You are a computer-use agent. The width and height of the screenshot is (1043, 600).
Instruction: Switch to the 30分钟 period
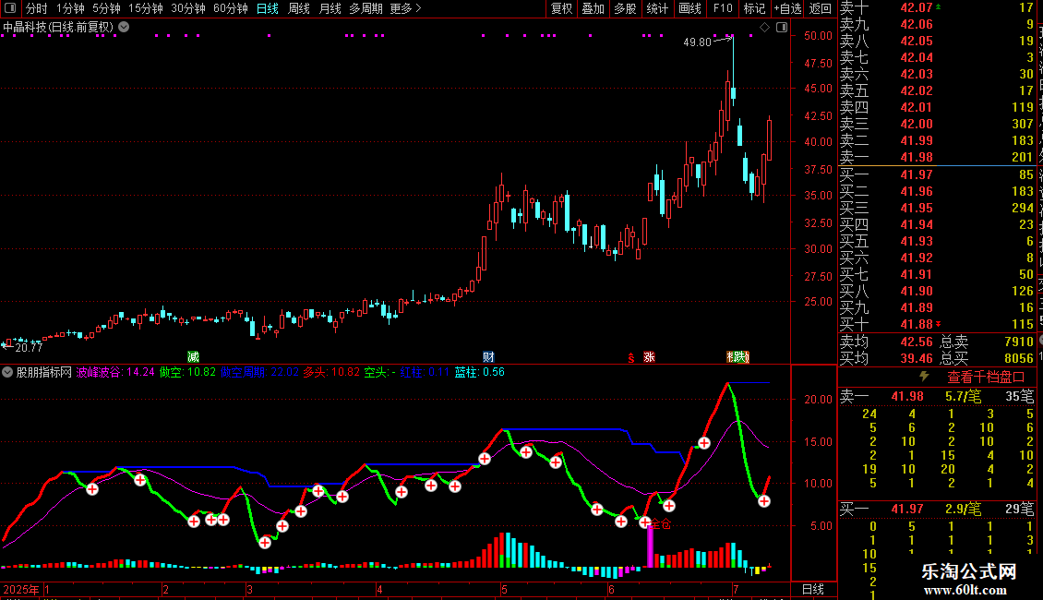coord(188,8)
